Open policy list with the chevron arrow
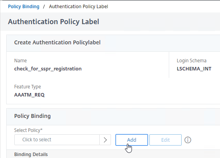220x158 pixels. [x=105, y=140]
